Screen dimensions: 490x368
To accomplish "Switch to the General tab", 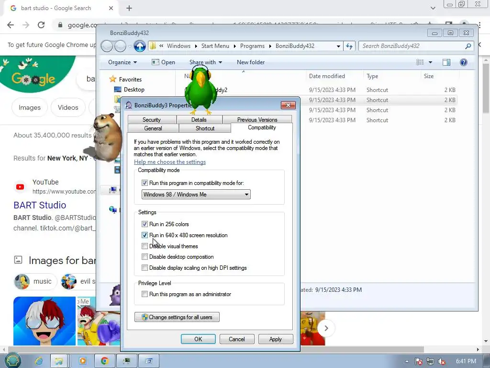I will point(153,128).
